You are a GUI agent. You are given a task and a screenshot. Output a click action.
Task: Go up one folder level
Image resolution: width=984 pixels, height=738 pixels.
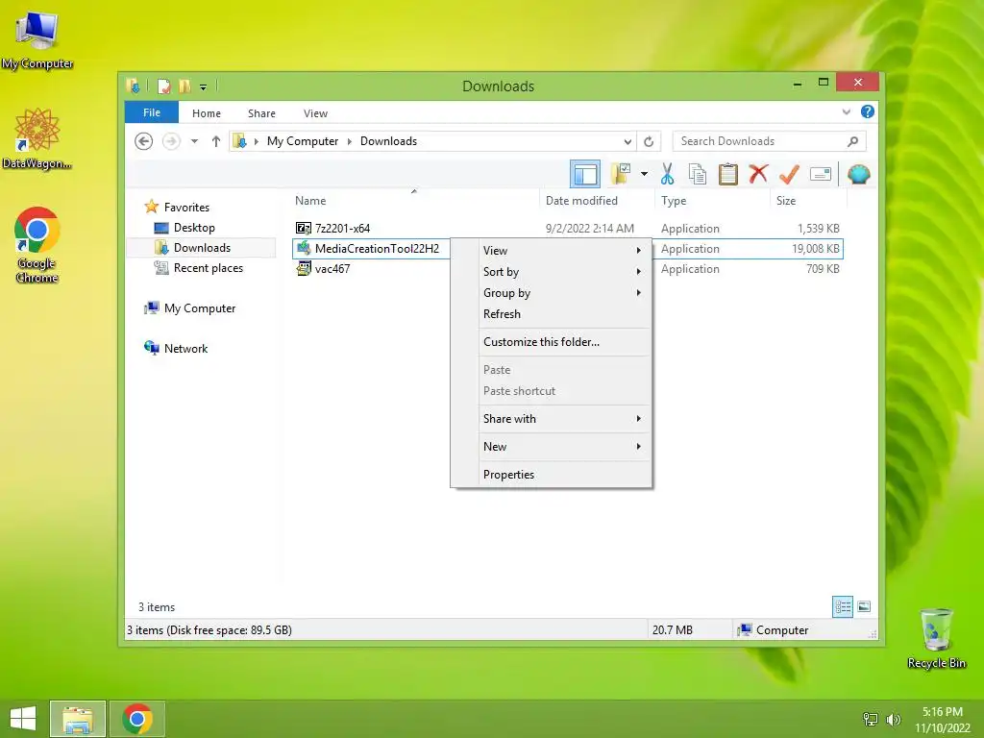pos(216,141)
